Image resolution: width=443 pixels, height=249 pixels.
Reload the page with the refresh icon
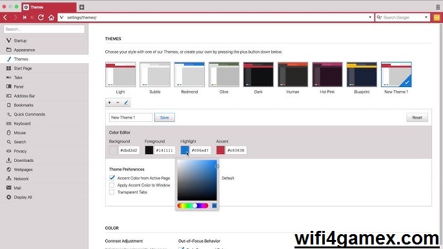pos(41,17)
